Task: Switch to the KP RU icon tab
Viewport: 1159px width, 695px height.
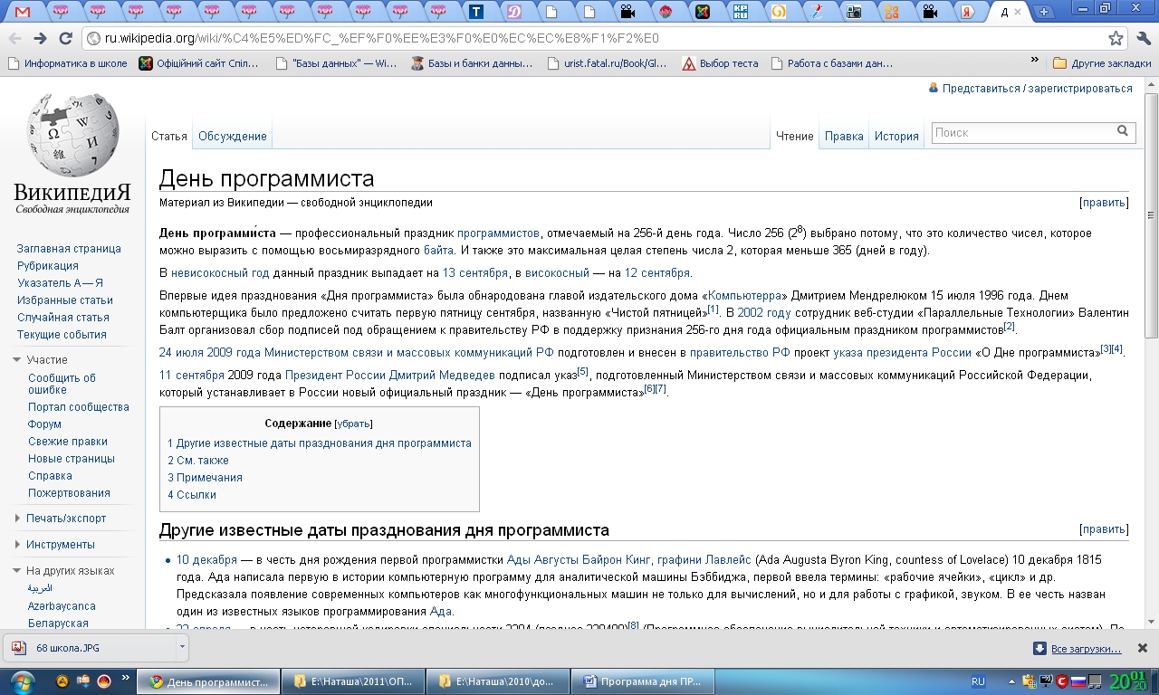Action: click(741, 12)
